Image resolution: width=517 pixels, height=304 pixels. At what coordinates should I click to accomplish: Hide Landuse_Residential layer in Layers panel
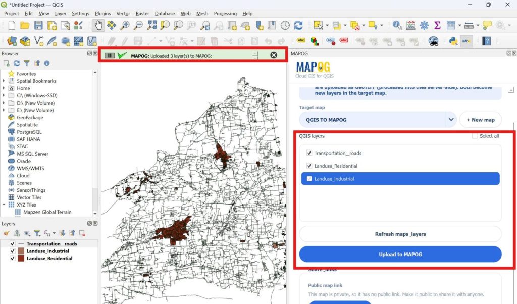[x=12, y=258]
